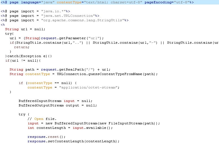Click the "if(url != null){" line
This screenshot has height=144, width=219.
click(x=23, y=61)
